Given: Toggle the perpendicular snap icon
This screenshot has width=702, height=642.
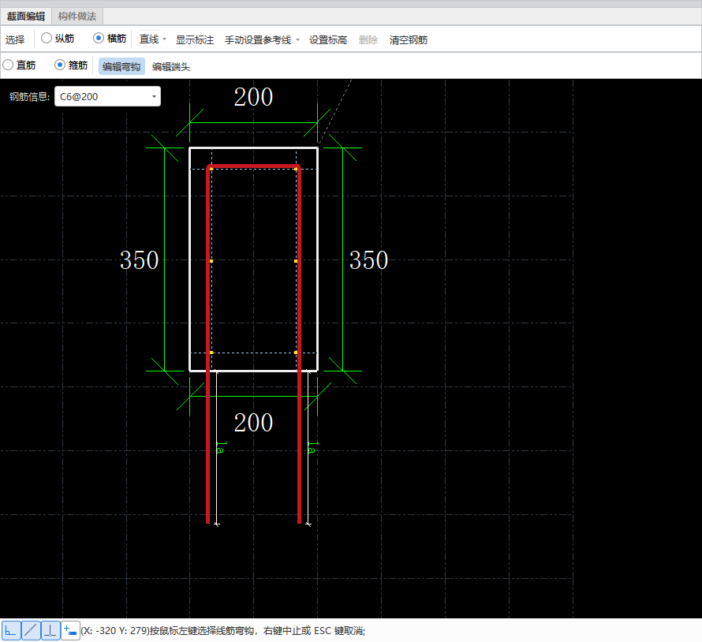Looking at the screenshot, I should 50,631.
